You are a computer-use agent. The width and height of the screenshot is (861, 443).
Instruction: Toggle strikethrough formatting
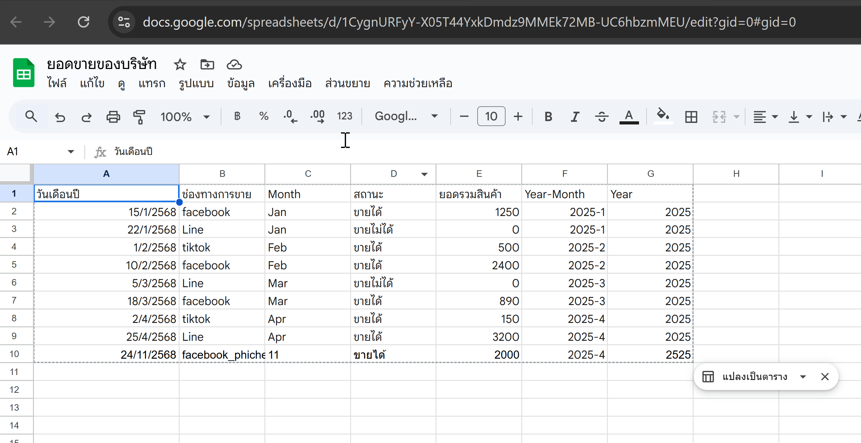(x=601, y=117)
